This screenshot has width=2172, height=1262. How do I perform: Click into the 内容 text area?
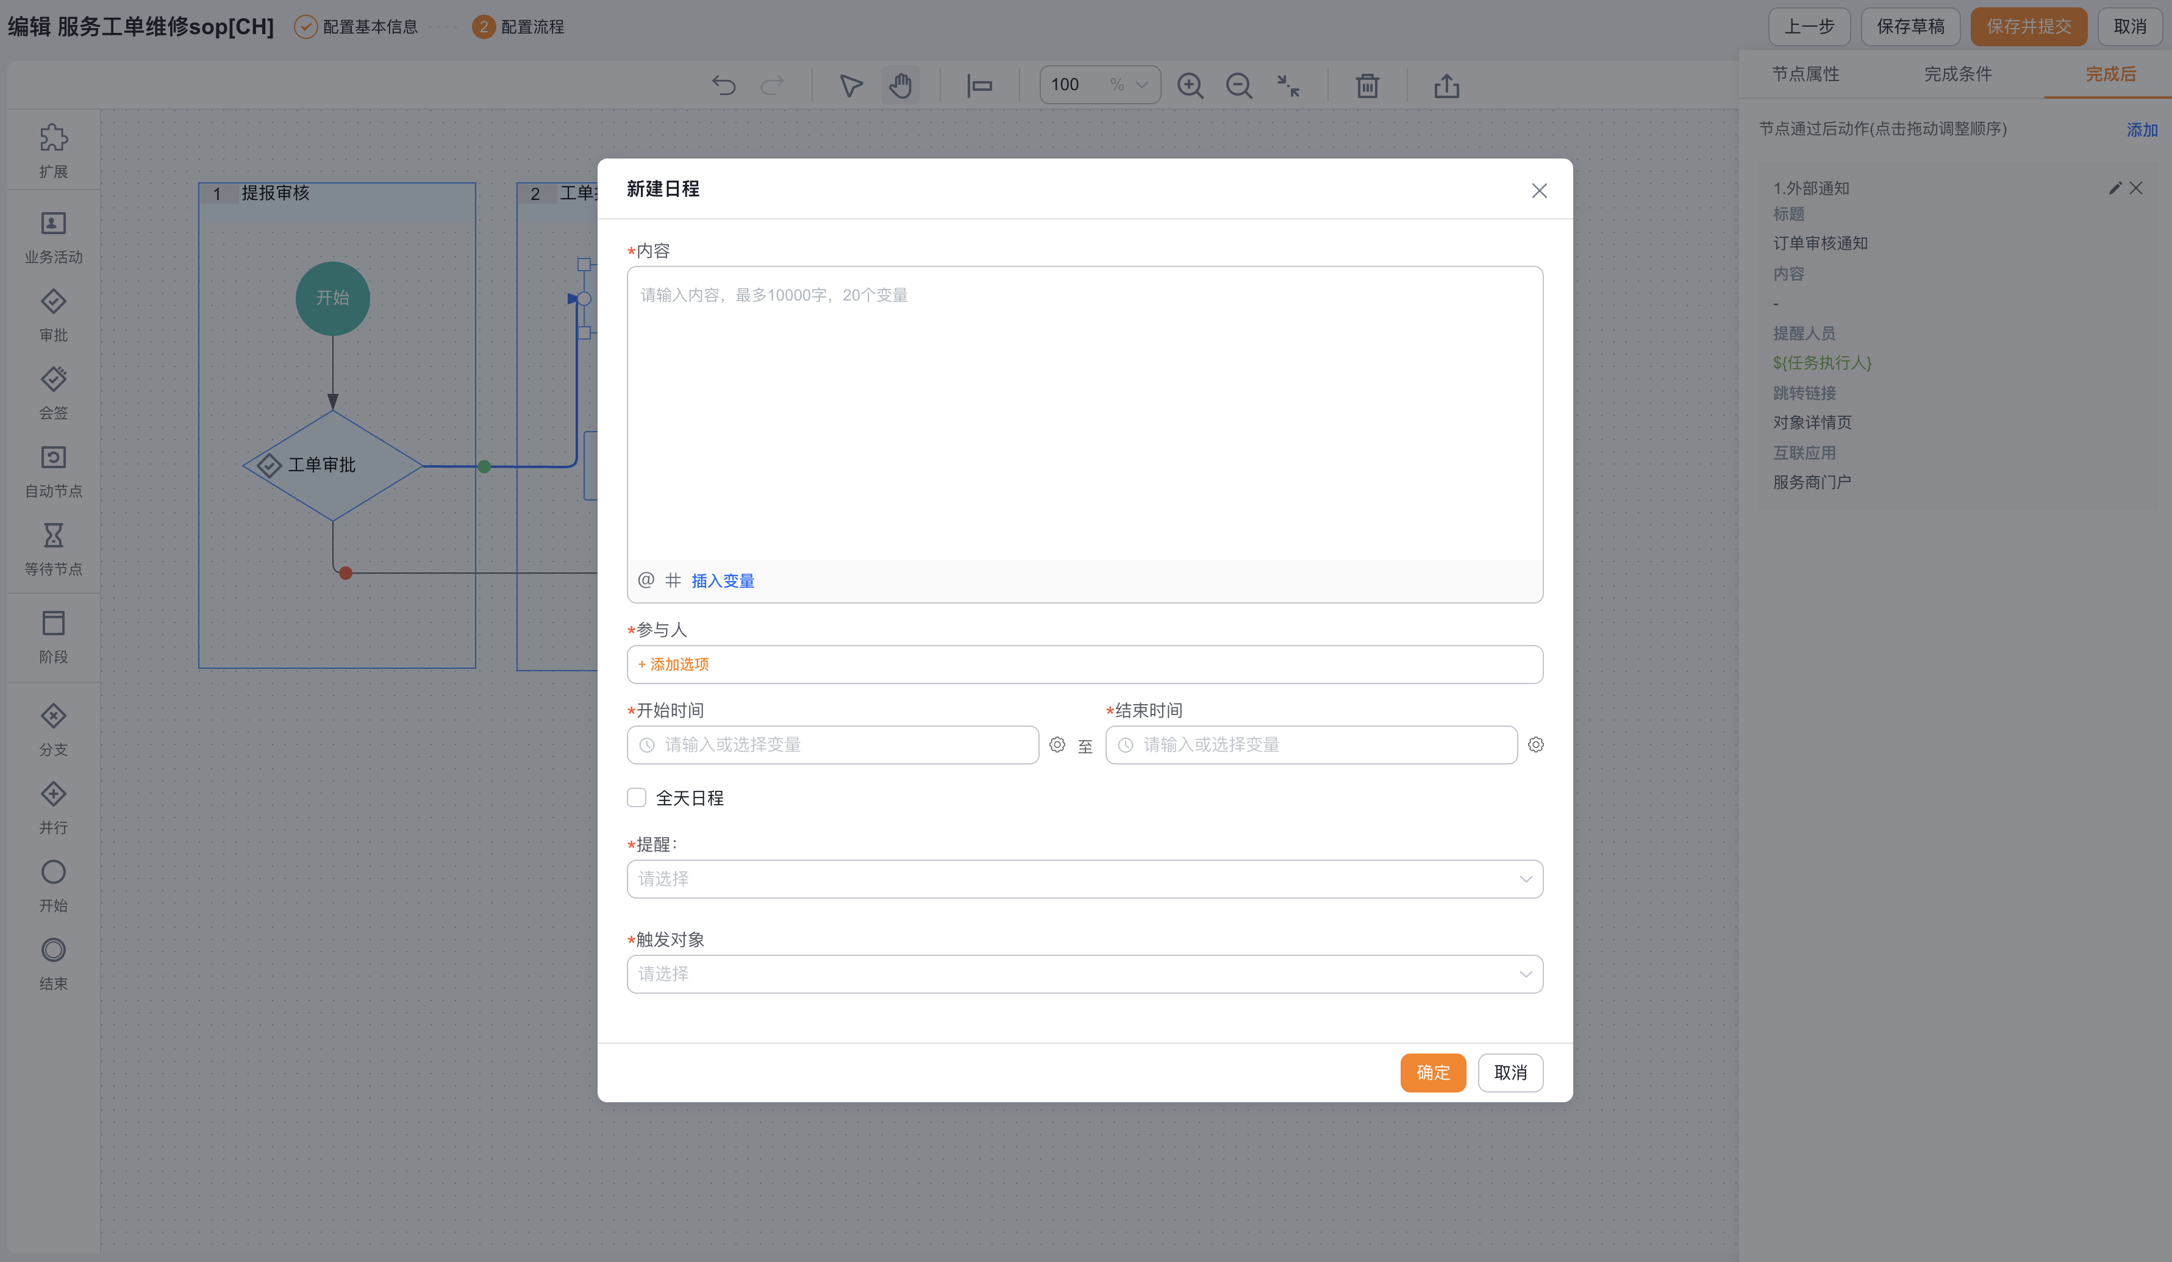point(1084,414)
